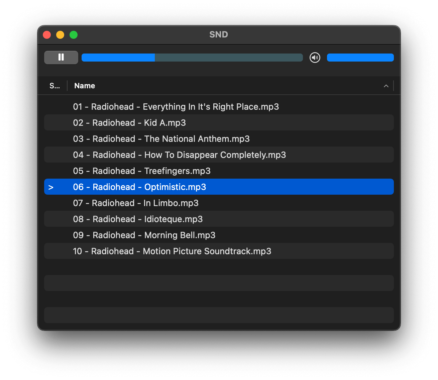438x380 pixels.
Task: Select the Morning Bell.mp3 track
Action: tap(144, 235)
